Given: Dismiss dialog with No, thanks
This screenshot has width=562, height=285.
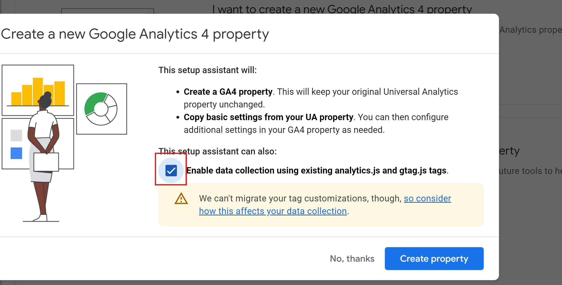Looking at the screenshot, I should point(352,259).
